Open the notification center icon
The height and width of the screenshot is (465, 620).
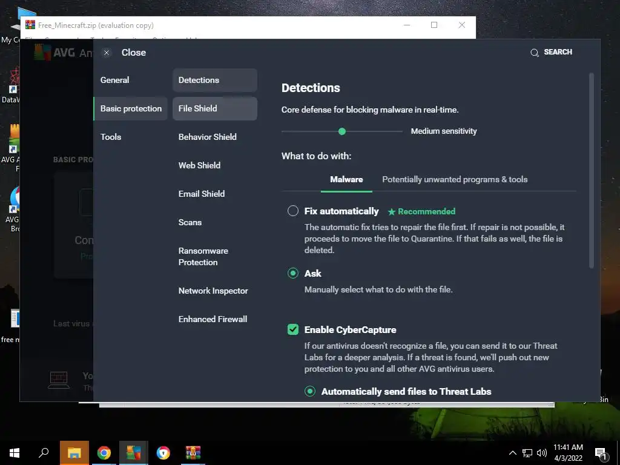click(601, 453)
